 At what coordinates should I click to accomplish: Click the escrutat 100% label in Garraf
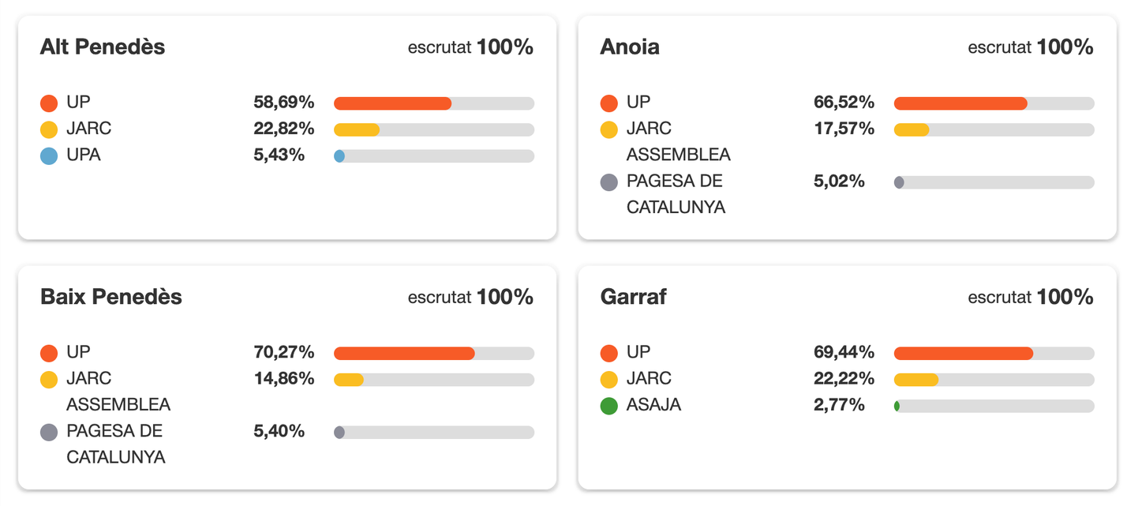coord(1030,297)
